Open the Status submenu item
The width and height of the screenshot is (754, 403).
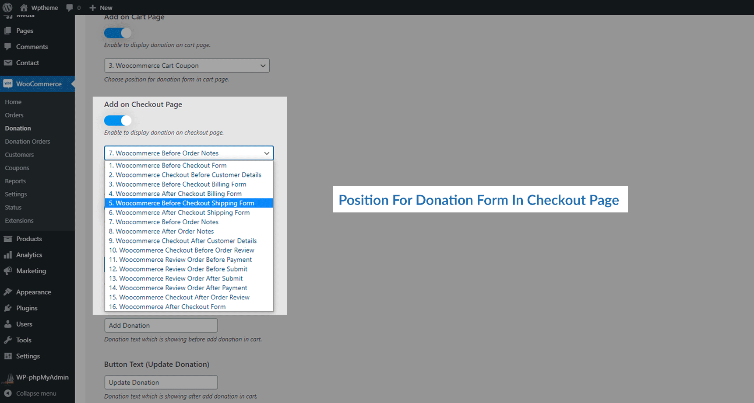[x=13, y=207]
